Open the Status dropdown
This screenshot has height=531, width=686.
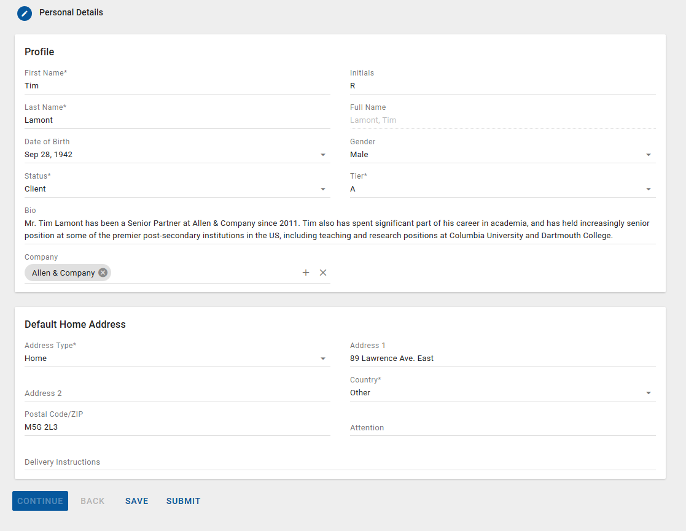pos(323,189)
